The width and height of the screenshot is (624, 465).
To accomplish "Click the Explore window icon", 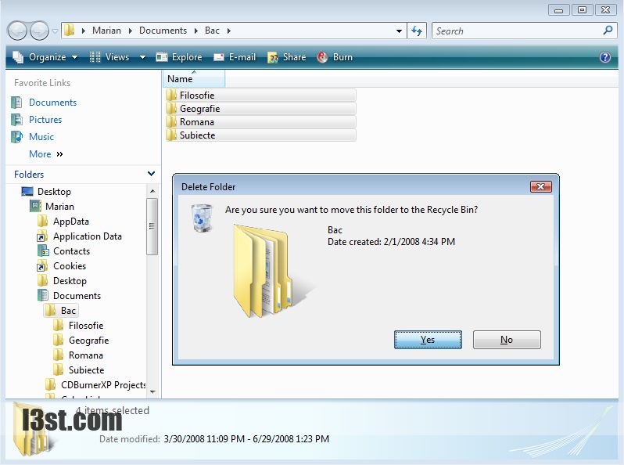I will click(x=162, y=57).
